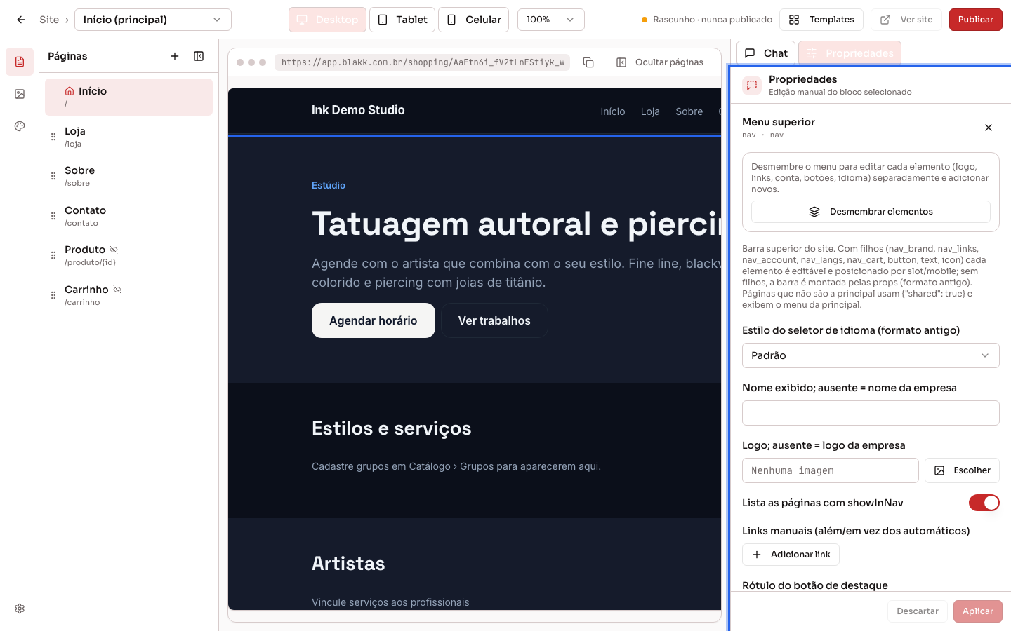Add a new page with plus icon

pos(175,56)
